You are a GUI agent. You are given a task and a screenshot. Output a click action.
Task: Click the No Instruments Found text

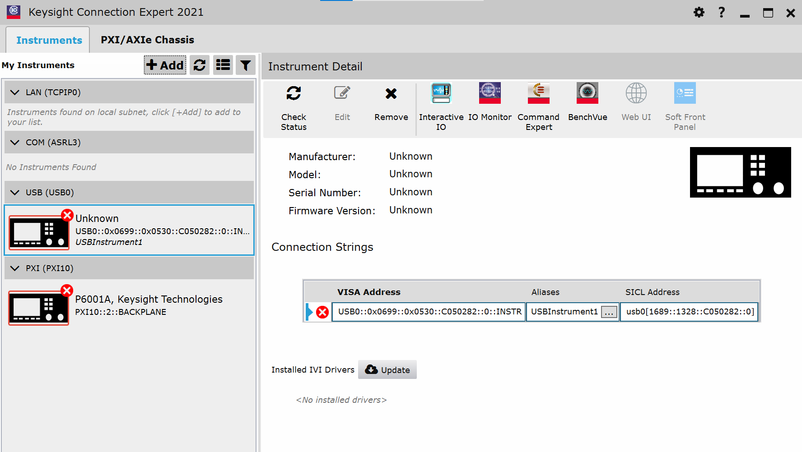pos(51,167)
